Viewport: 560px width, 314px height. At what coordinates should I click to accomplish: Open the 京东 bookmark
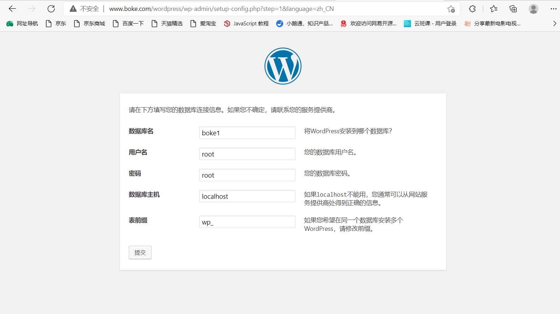tap(56, 24)
